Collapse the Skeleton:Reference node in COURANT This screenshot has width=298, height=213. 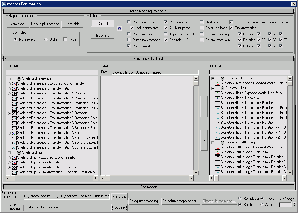[9, 79]
